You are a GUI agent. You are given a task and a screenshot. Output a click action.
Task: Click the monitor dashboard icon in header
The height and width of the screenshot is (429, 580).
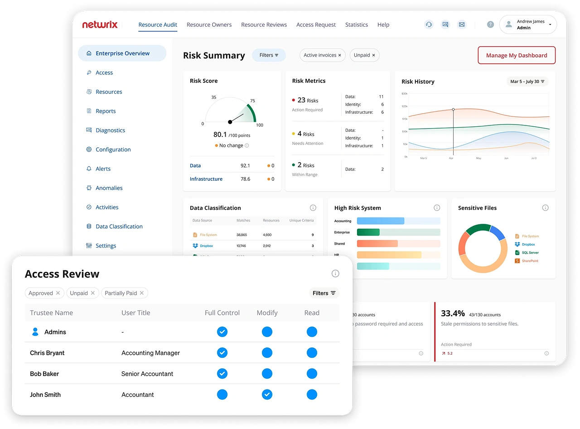coord(445,24)
